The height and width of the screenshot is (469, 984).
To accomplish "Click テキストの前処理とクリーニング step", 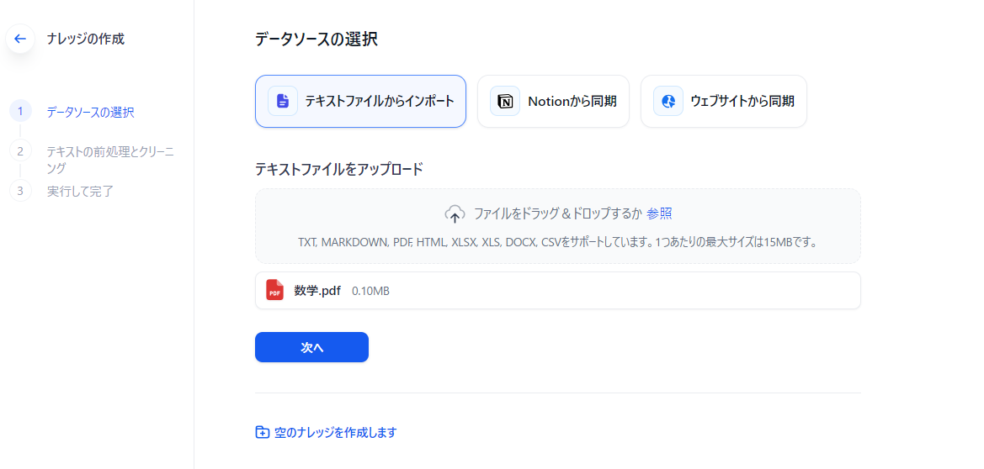I will 110,160.
